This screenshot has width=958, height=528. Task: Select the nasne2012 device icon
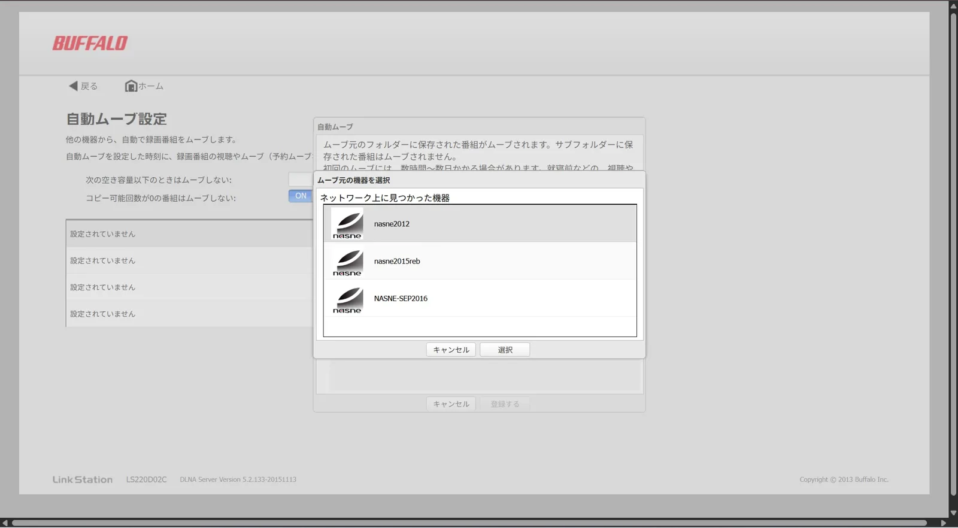(x=347, y=224)
